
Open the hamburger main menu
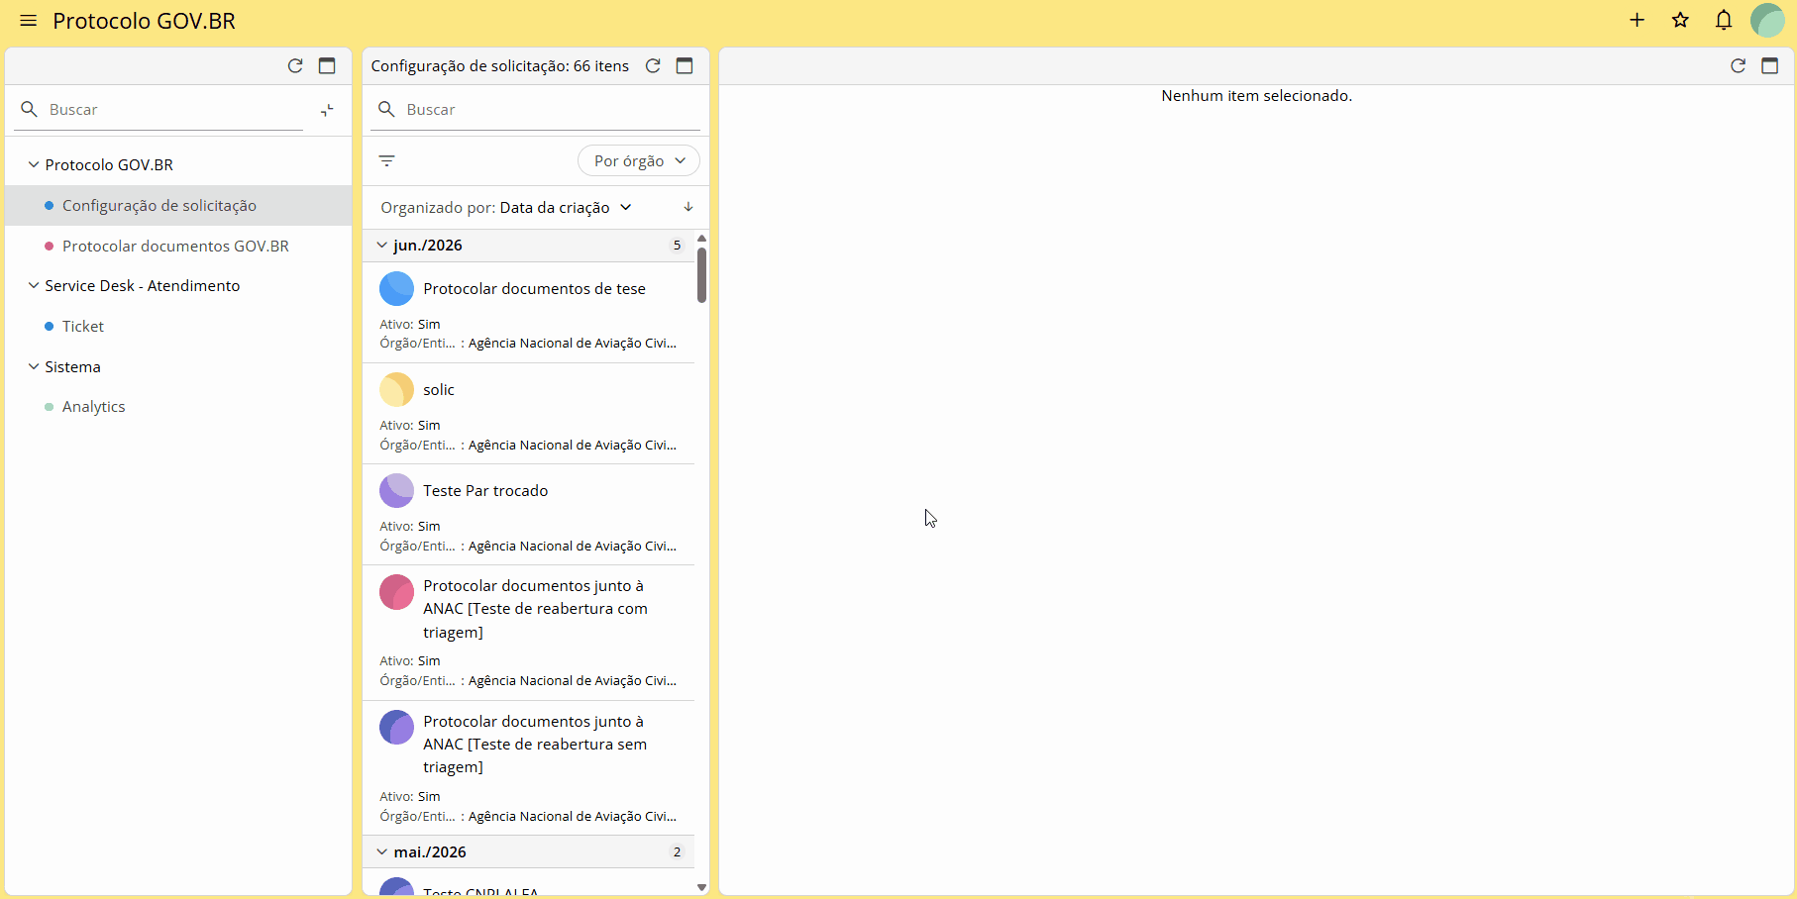(x=28, y=21)
